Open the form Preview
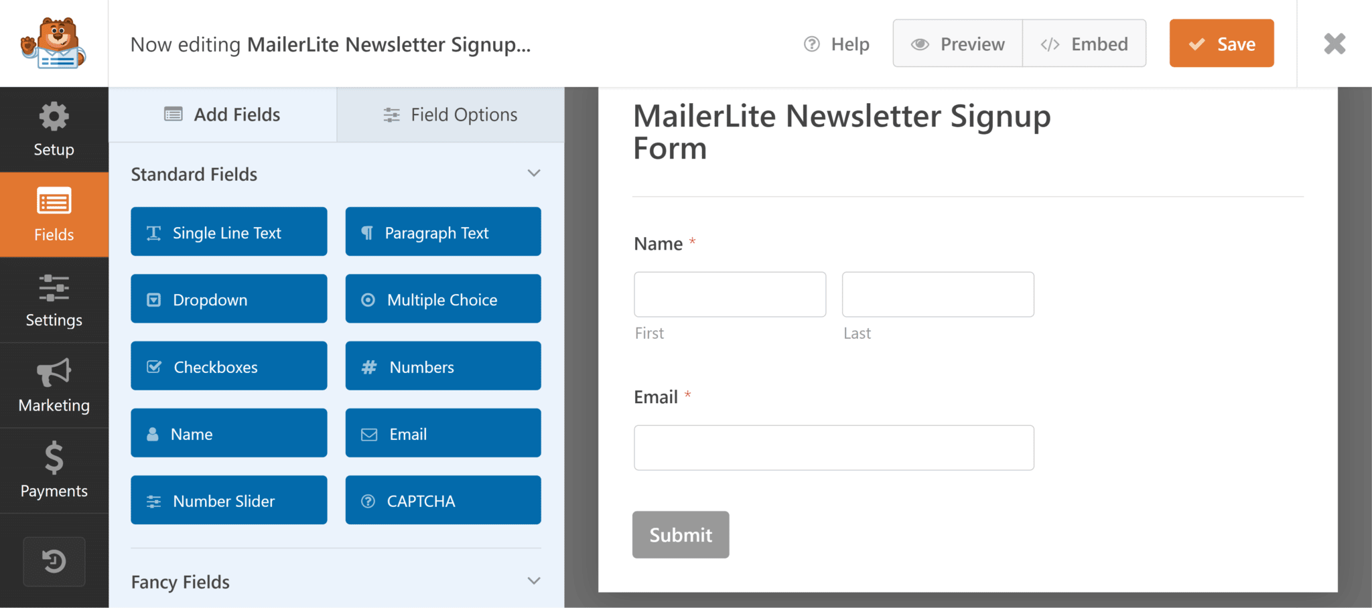1372x608 pixels. pyautogui.click(x=957, y=43)
